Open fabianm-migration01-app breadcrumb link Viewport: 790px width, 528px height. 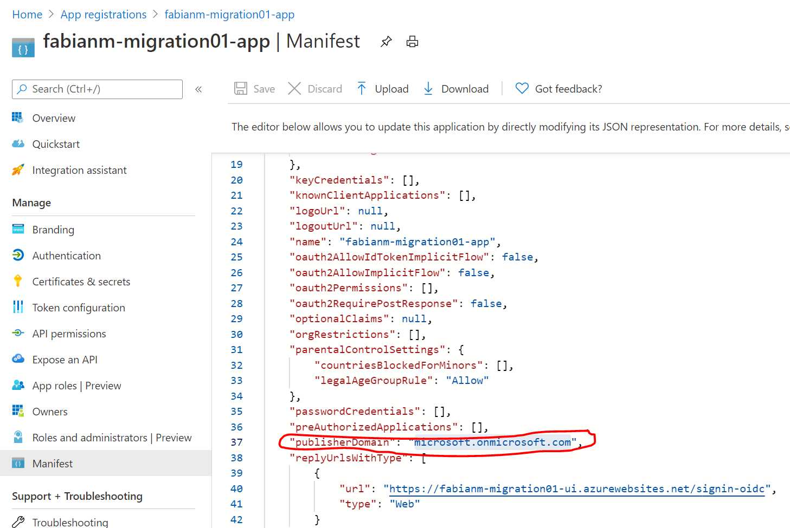tap(229, 15)
